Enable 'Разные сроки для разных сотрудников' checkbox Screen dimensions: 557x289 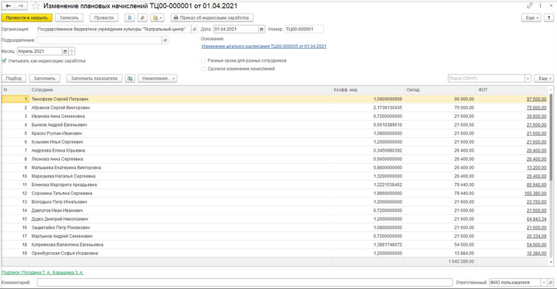(x=203, y=61)
